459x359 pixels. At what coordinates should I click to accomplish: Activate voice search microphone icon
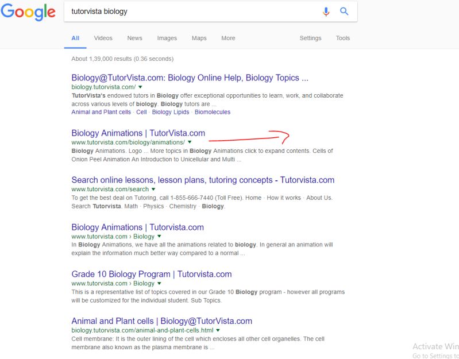pyautogui.click(x=326, y=11)
